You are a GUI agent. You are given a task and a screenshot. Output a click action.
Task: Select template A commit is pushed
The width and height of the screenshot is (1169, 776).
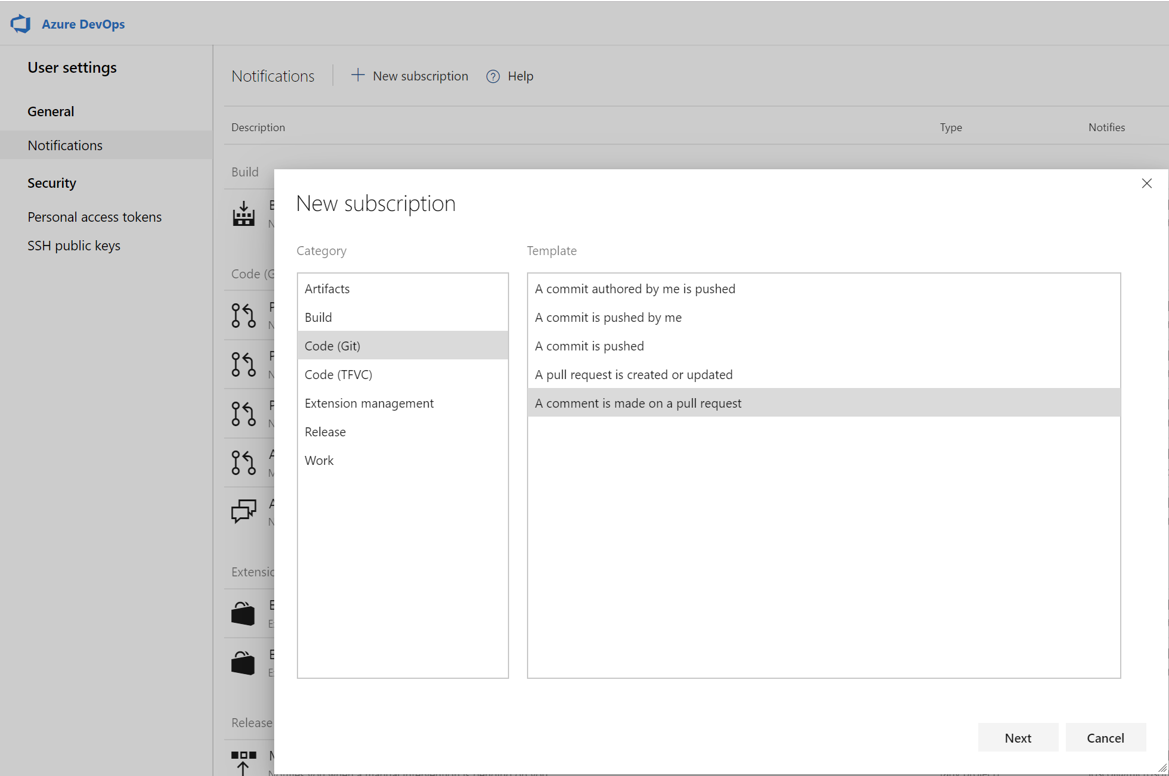coord(589,346)
